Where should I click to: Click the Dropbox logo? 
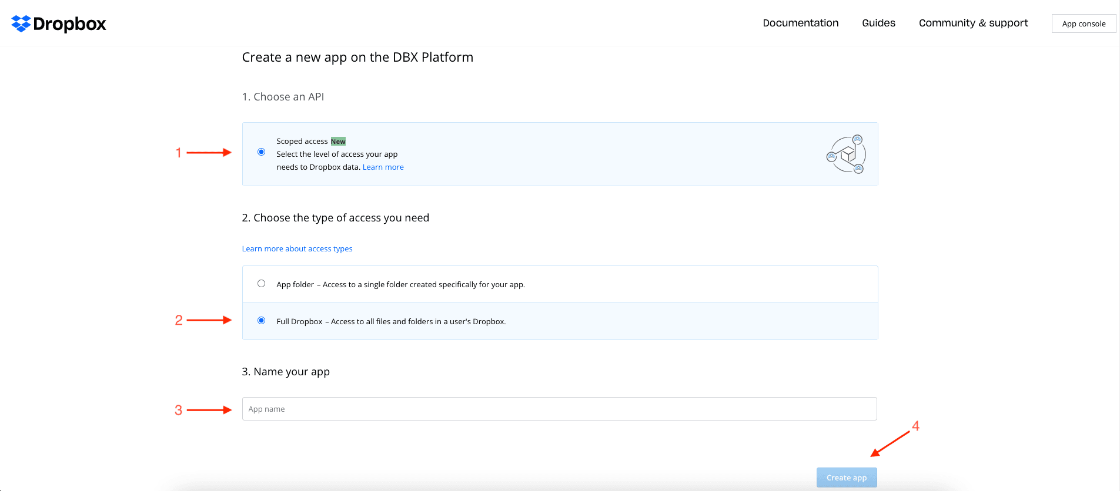[59, 23]
